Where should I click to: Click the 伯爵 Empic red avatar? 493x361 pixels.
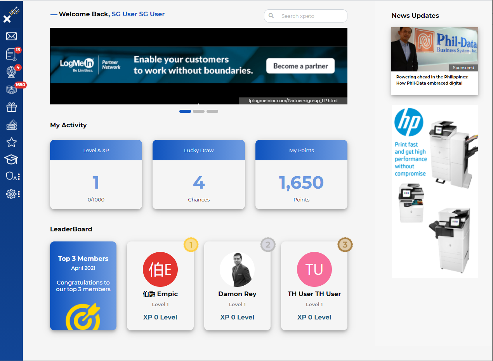(x=160, y=269)
